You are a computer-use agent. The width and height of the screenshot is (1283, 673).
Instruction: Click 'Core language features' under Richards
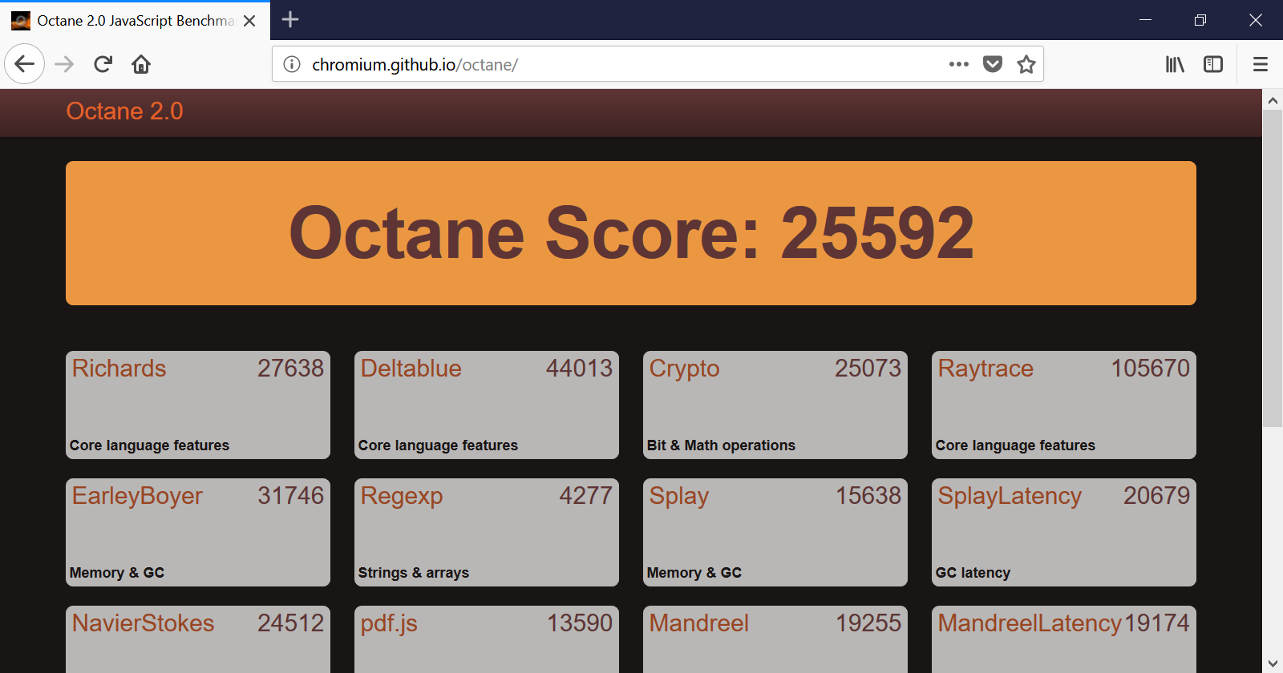(x=149, y=445)
